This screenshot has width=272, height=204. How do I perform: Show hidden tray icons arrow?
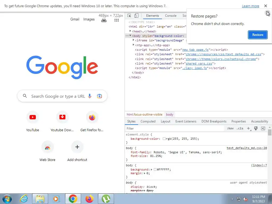[232, 199]
